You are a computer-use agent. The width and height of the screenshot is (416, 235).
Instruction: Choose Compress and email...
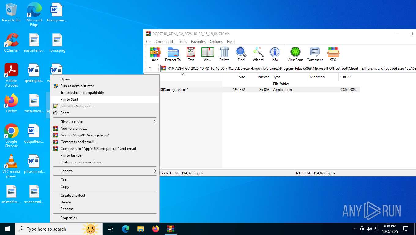coord(105,142)
